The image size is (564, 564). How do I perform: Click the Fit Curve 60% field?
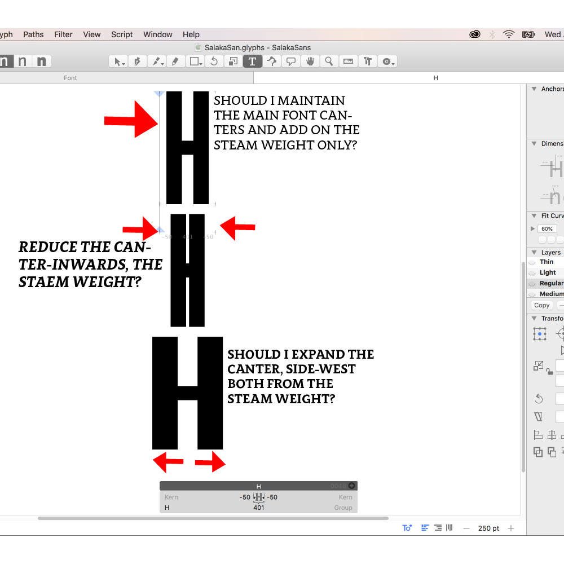pyautogui.click(x=547, y=229)
